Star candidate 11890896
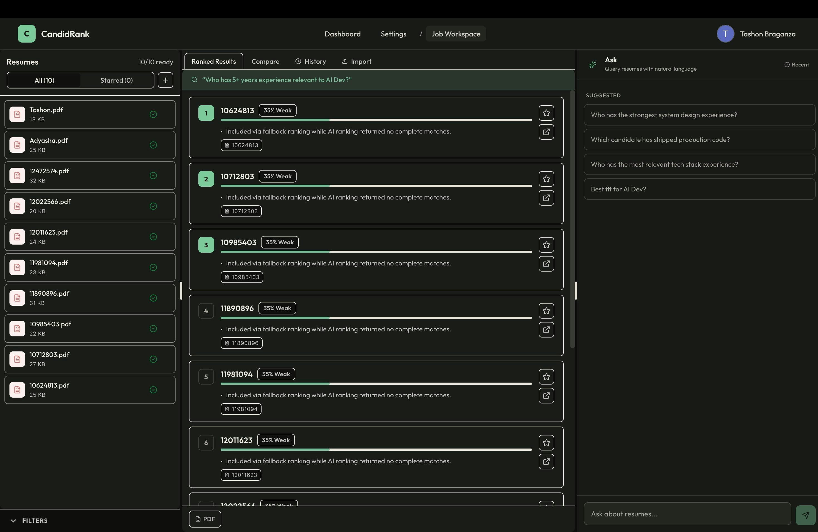The height and width of the screenshot is (532, 818). click(546, 311)
